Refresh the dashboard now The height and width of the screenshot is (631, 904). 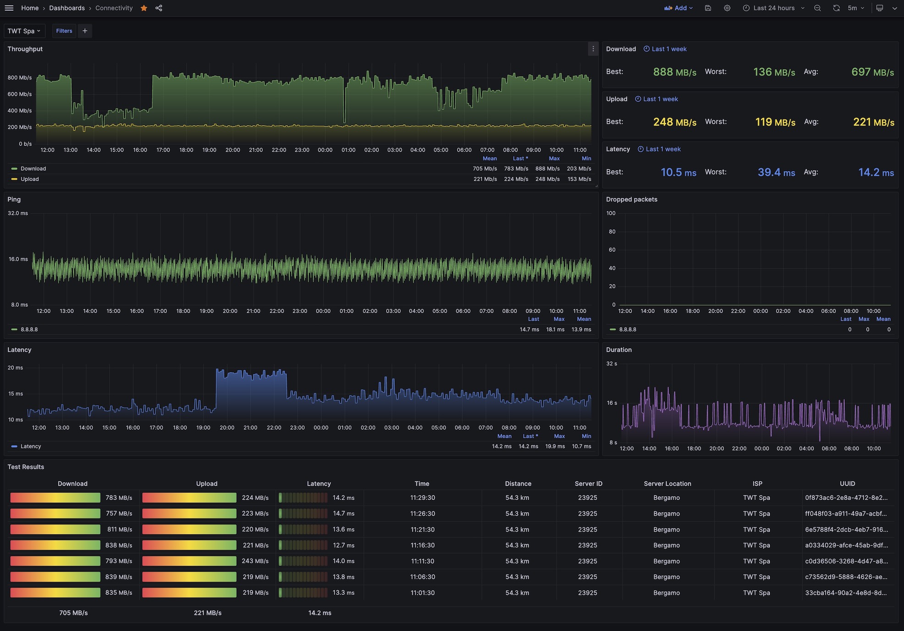tap(836, 8)
